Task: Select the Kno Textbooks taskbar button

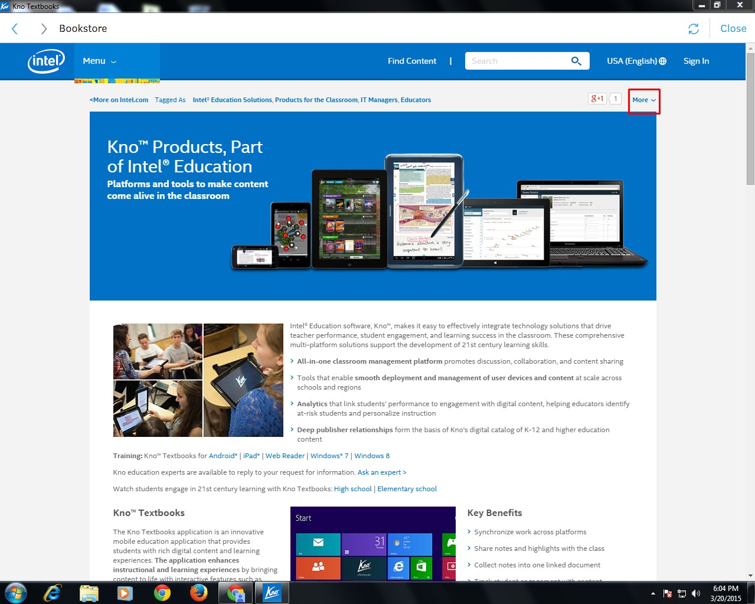Action: point(272,593)
